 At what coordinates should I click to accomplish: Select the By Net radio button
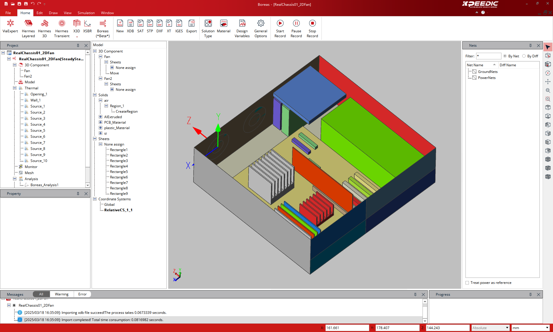pos(505,56)
